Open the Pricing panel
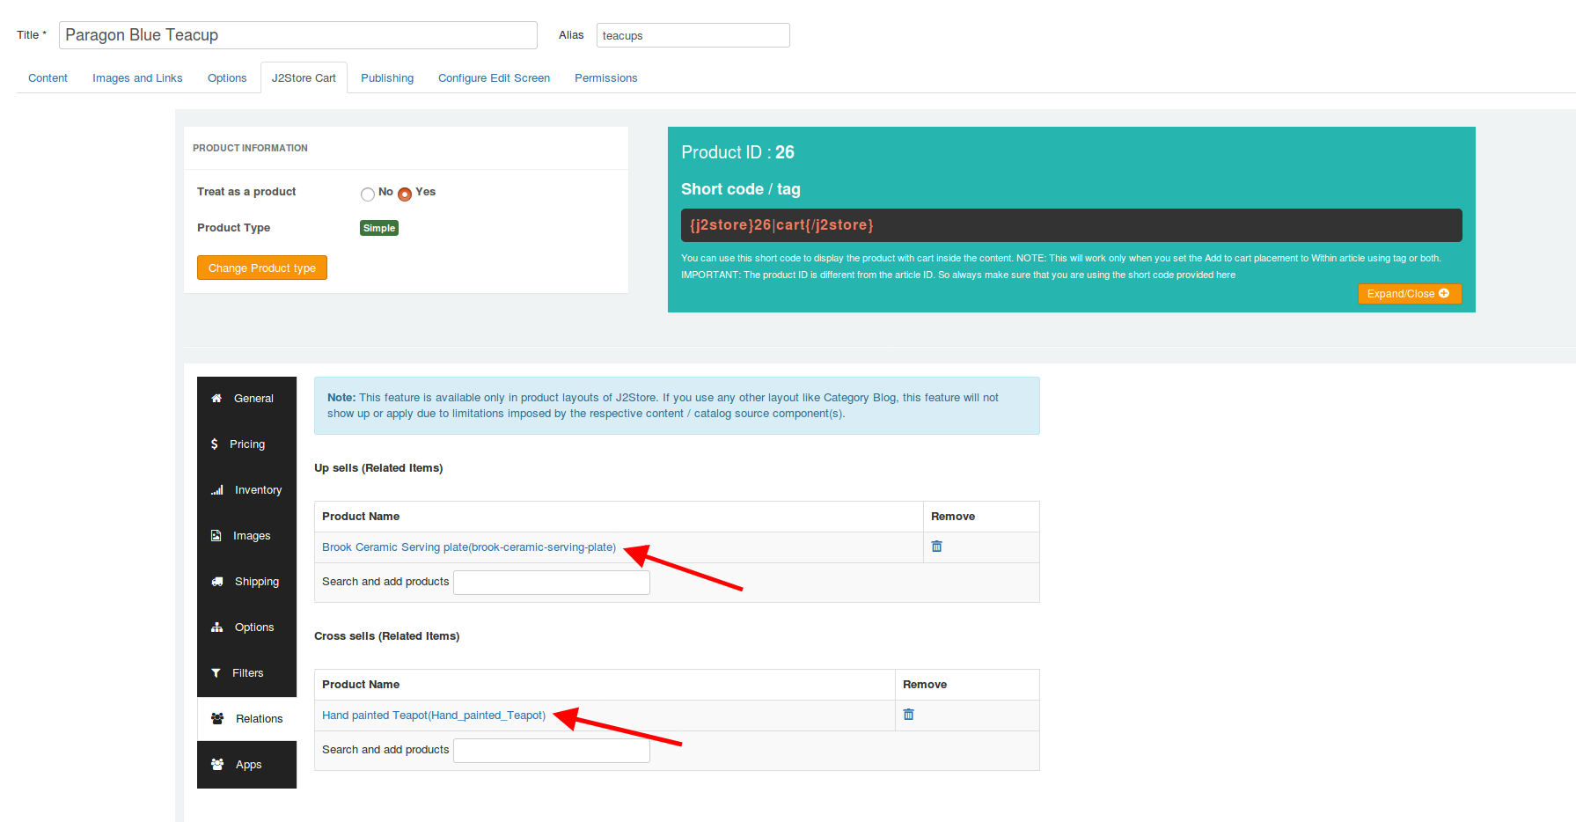The image size is (1576, 822). 247,444
